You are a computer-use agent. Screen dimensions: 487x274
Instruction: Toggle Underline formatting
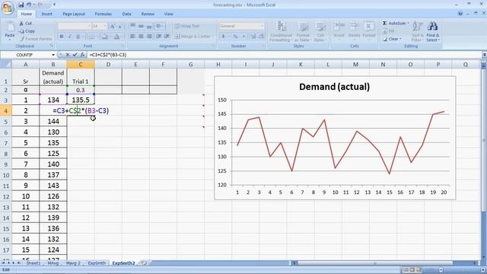click(78, 37)
